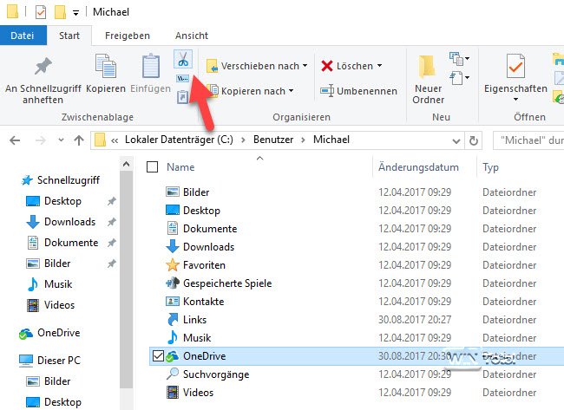Click 30.08.2017 20:27 date of Links
This screenshot has width=564, height=410.
(415, 320)
